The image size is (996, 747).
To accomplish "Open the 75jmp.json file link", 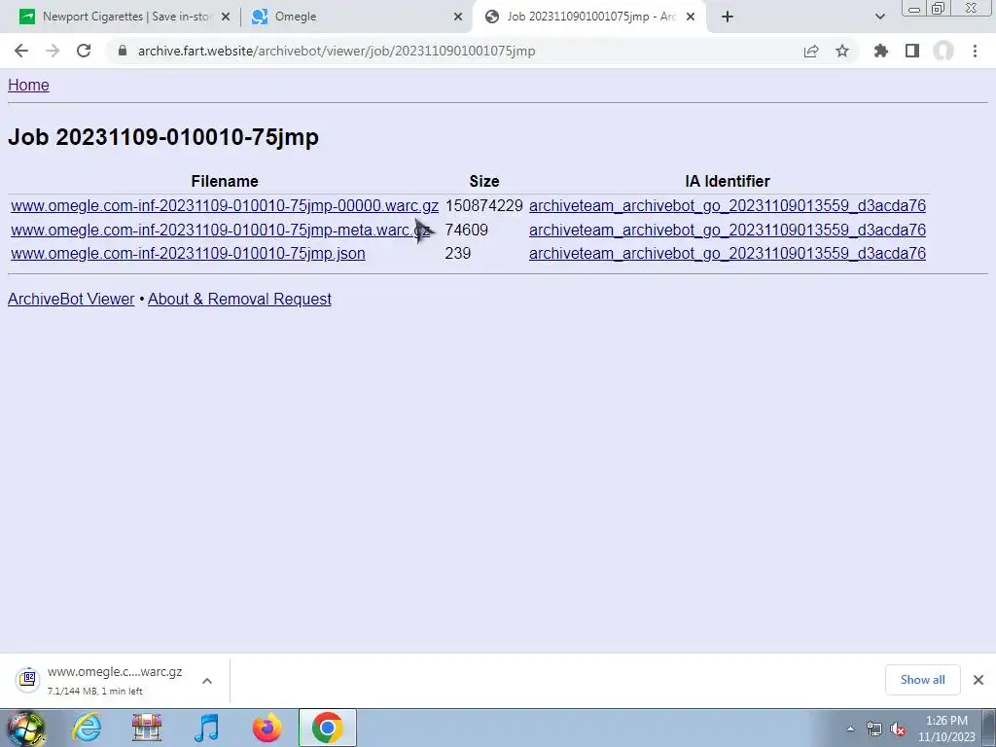I will (188, 254).
